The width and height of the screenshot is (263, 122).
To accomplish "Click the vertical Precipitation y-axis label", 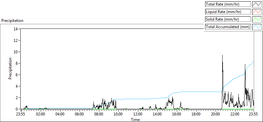I will [10, 68].
